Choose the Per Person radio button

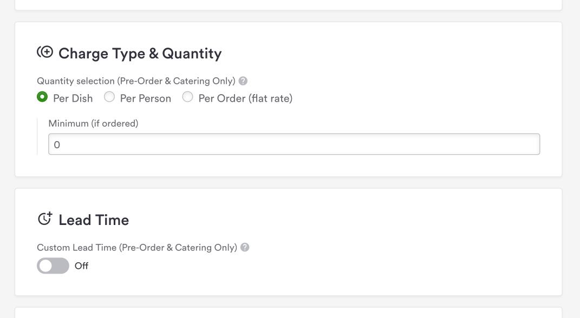[109, 97]
